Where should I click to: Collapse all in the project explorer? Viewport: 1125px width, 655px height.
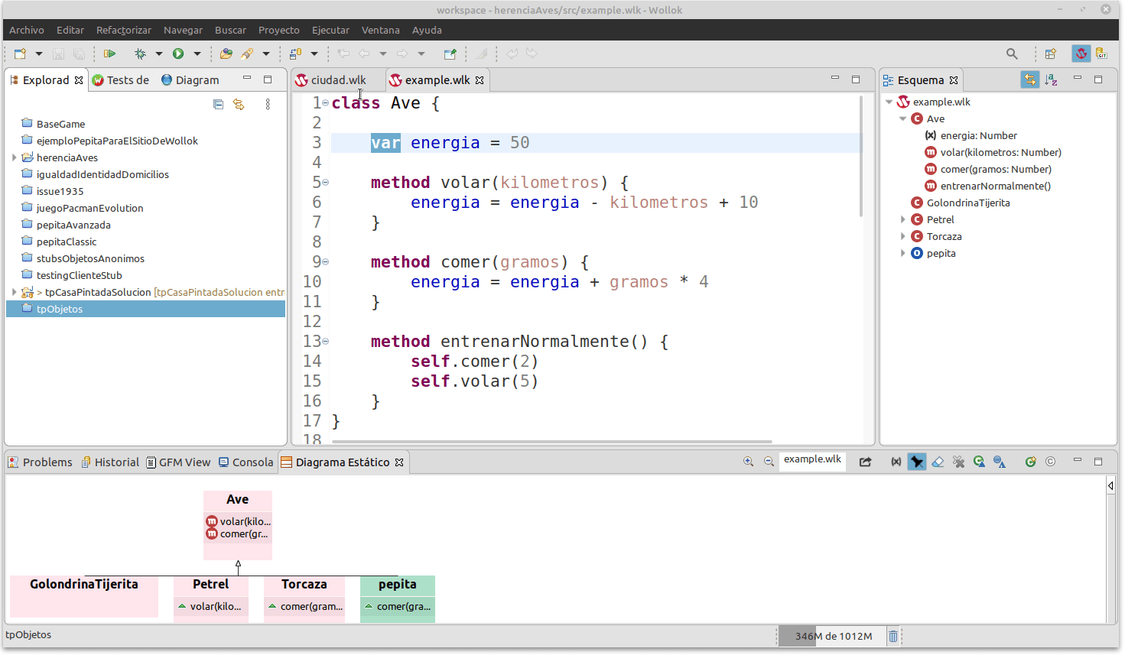(219, 104)
